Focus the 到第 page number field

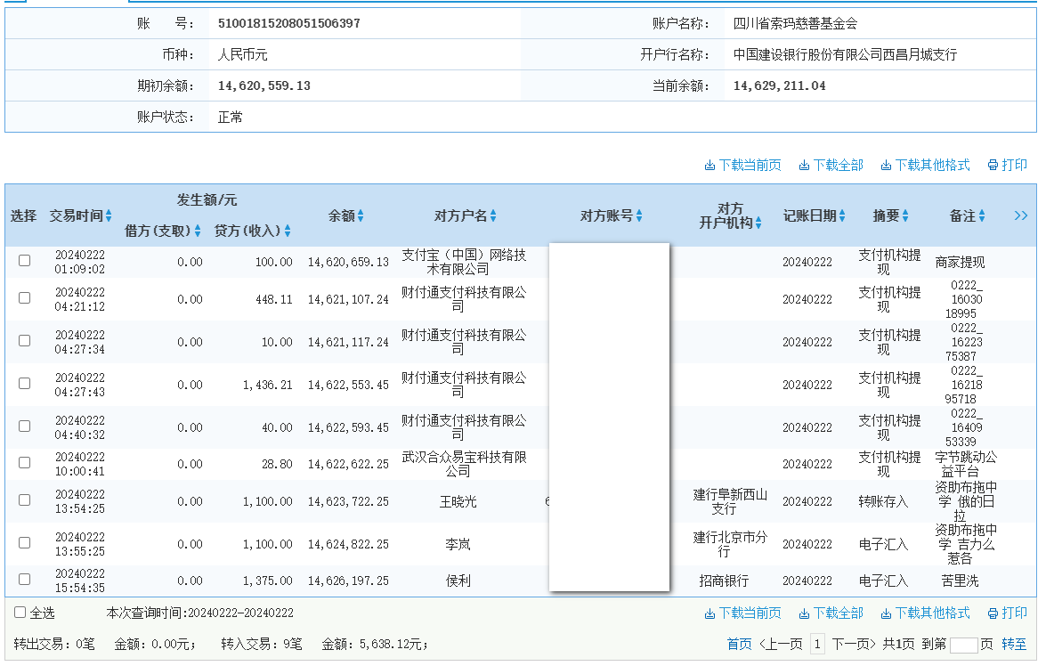[x=963, y=645]
